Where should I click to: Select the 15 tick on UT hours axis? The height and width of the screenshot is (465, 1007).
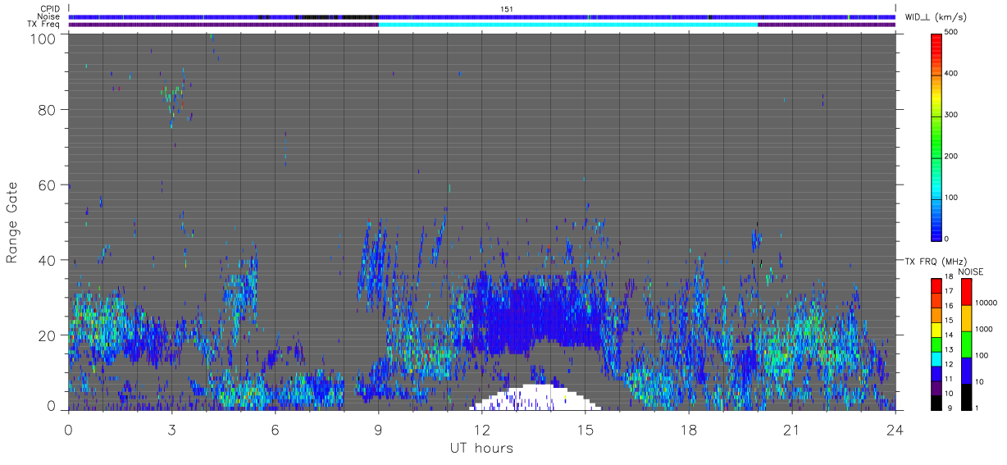(585, 430)
